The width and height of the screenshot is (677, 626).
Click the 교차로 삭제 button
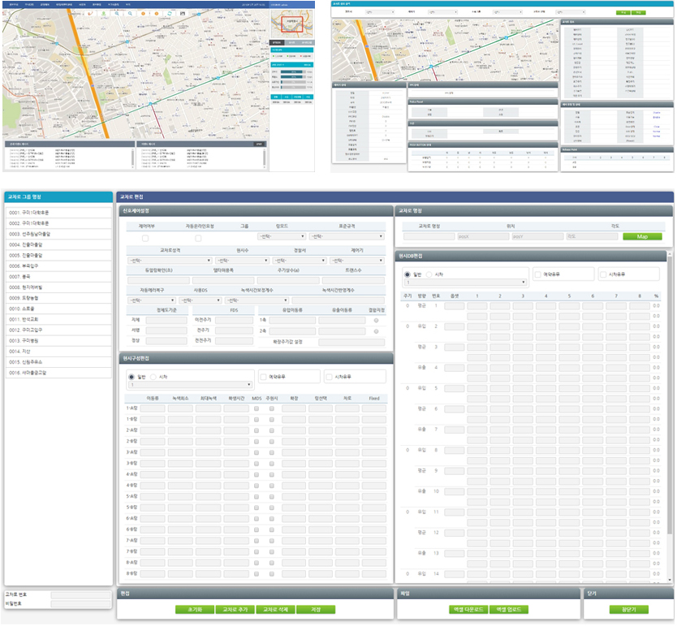[x=275, y=609]
